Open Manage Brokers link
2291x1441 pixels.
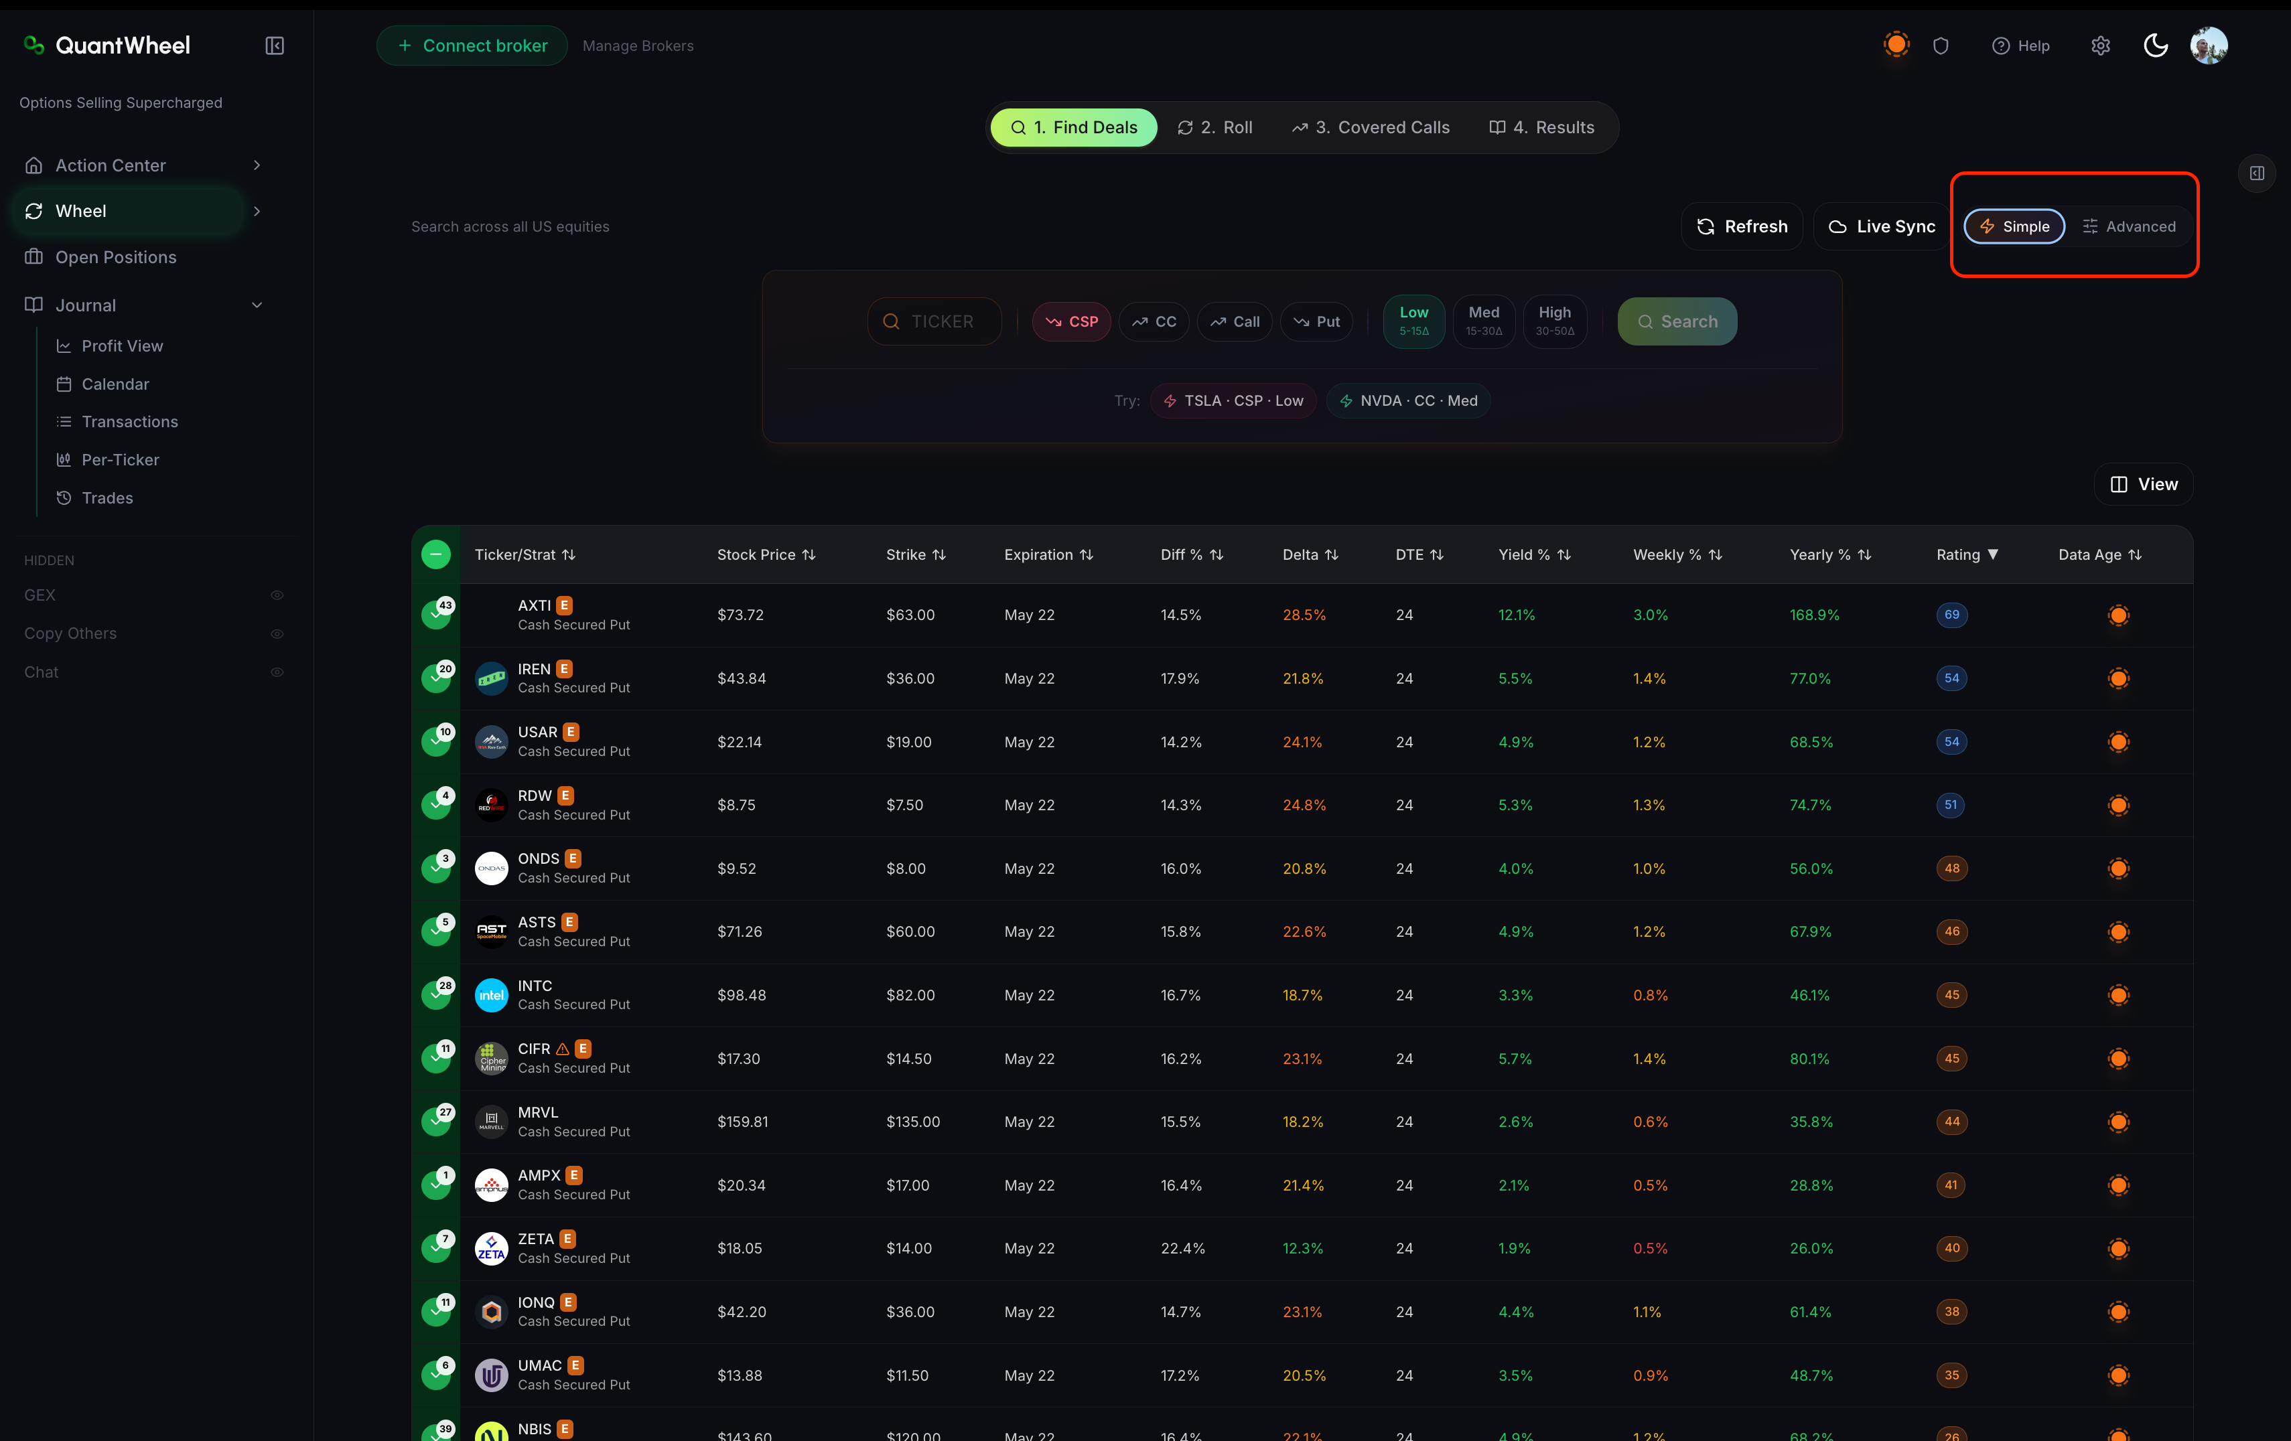[x=638, y=46]
